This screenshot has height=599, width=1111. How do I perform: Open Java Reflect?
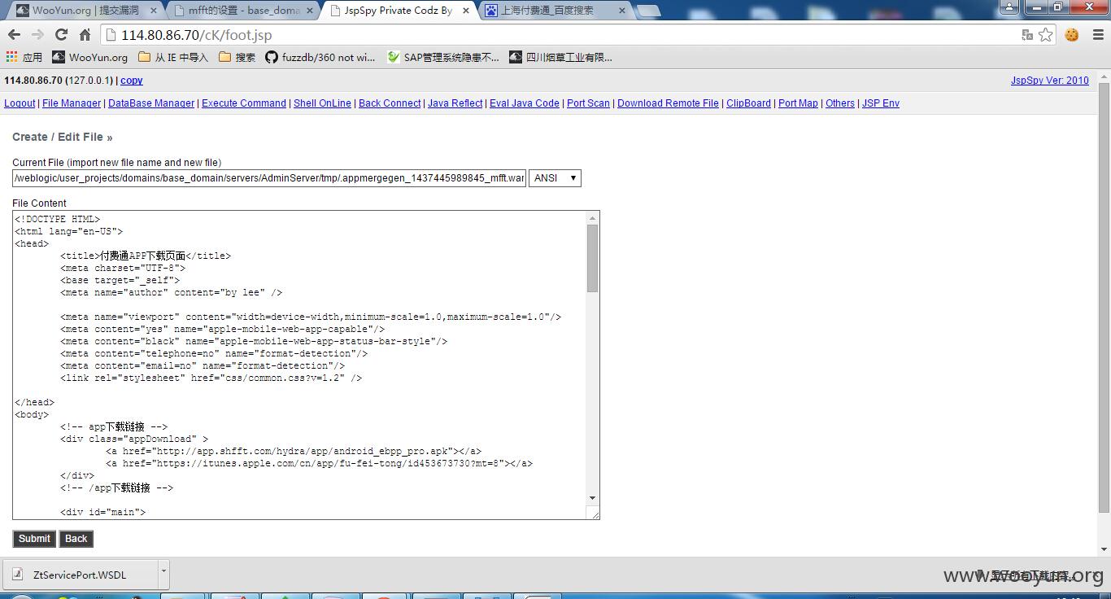click(x=455, y=103)
